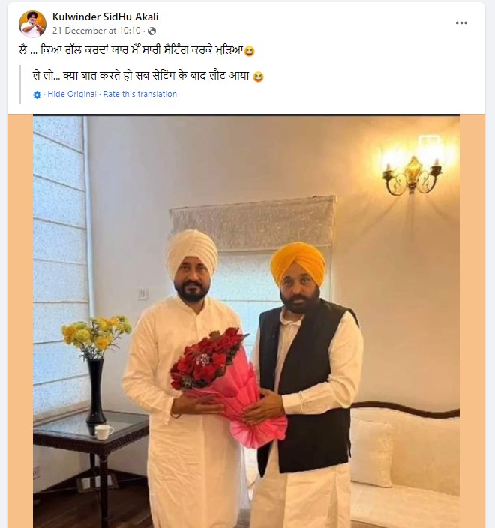Open the Kulwinder SidHu Akali author name
The width and height of the screenshot is (495, 528).
click(x=106, y=16)
